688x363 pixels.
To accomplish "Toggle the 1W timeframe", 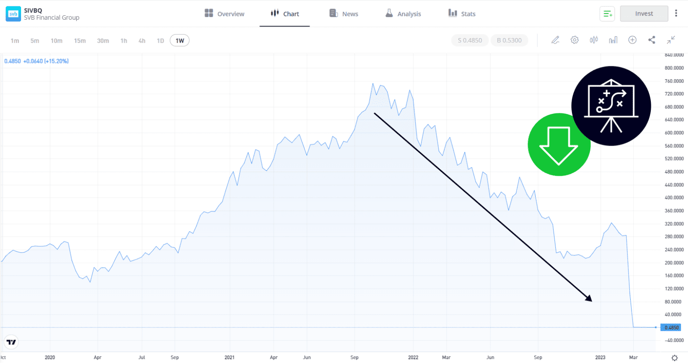I will pyautogui.click(x=179, y=40).
